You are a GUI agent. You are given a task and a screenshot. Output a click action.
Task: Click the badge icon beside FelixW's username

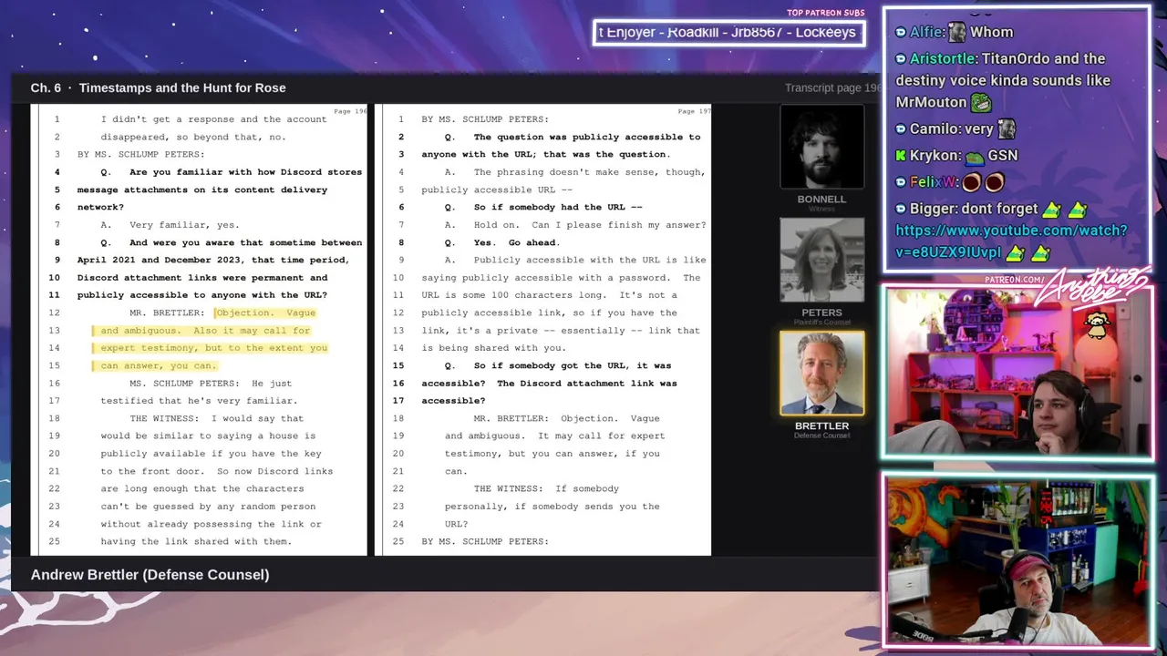[901, 182]
